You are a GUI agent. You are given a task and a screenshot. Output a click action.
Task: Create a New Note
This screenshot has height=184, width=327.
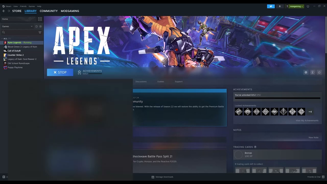[x=313, y=137]
